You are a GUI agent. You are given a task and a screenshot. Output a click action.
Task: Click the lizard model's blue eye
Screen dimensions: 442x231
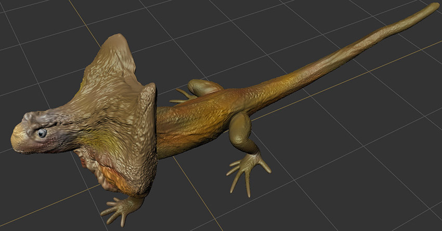click(x=42, y=133)
